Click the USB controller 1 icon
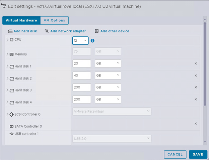The width and height of the screenshot is (209, 160). point(11,134)
